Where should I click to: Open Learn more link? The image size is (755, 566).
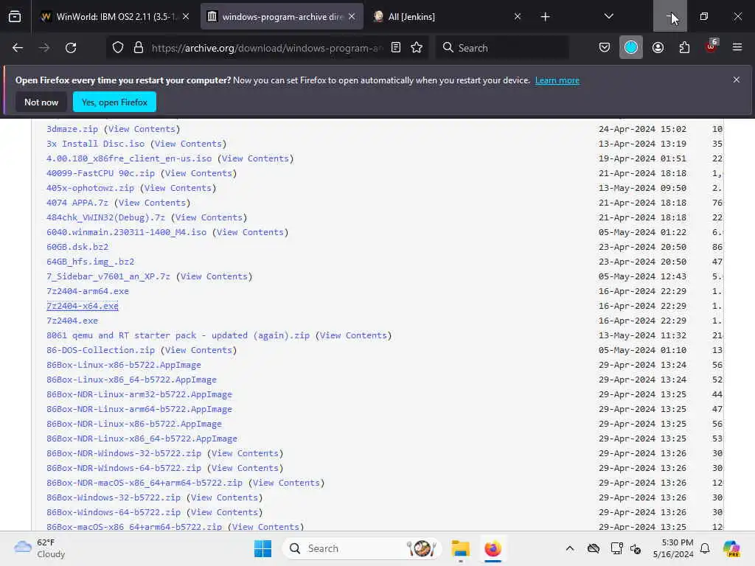[557, 80]
